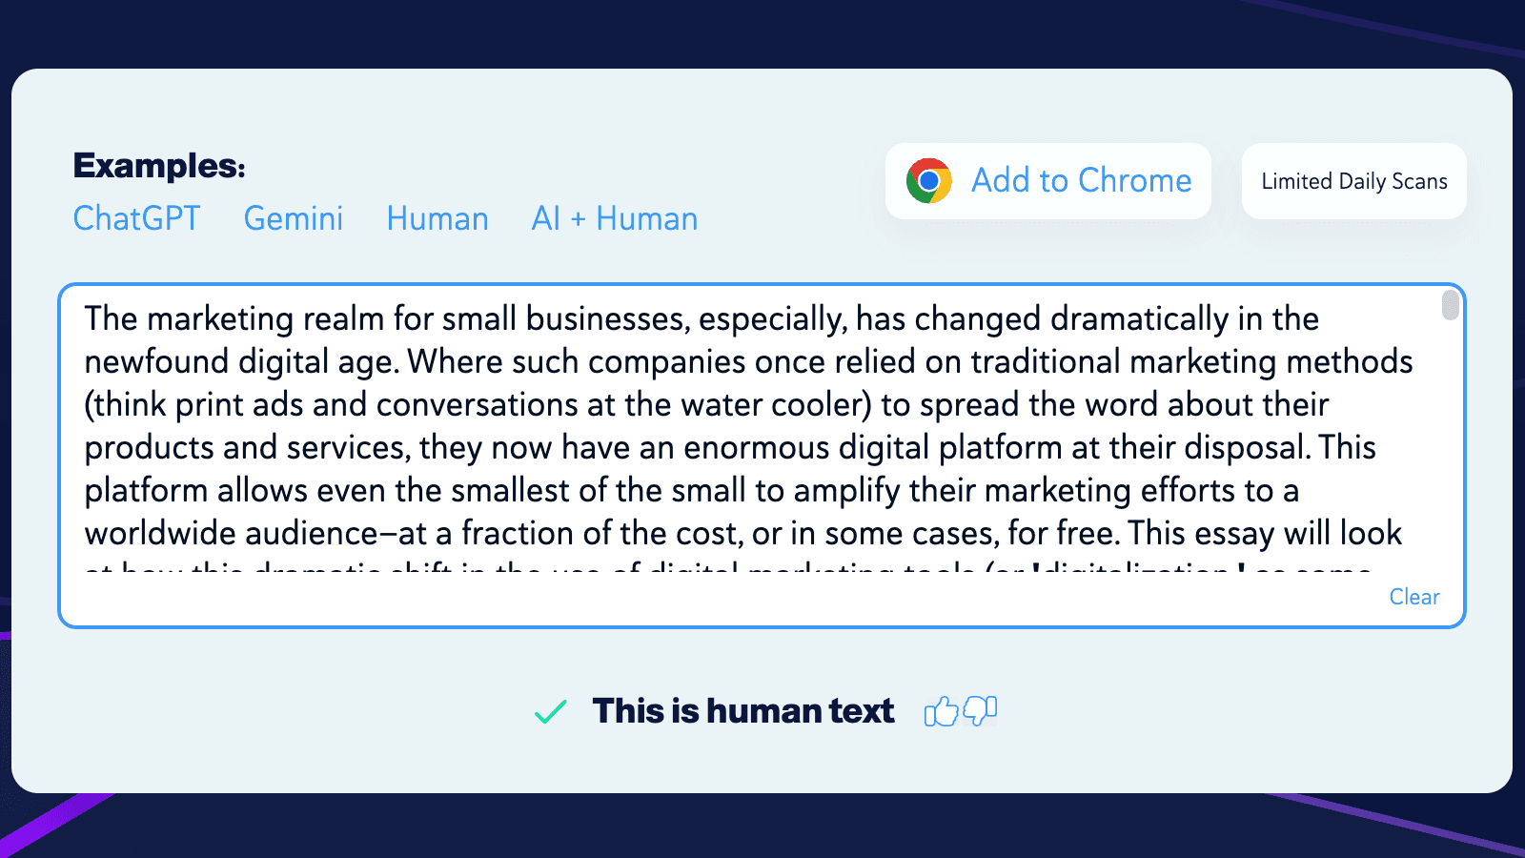Toggle positive feedback on the detection result
This screenshot has height=858, width=1525.
(x=942, y=710)
